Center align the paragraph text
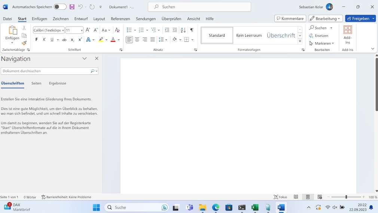This screenshot has height=213, width=378. pyautogui.click(x=137, y=40)
